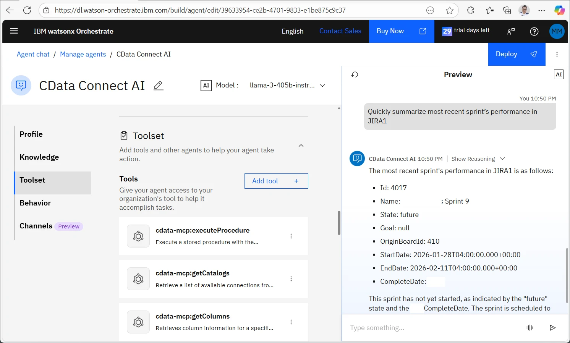Click the pencil icon to rename the agent
The height and width of the screenshot is (343, 570).
point(158,86)
